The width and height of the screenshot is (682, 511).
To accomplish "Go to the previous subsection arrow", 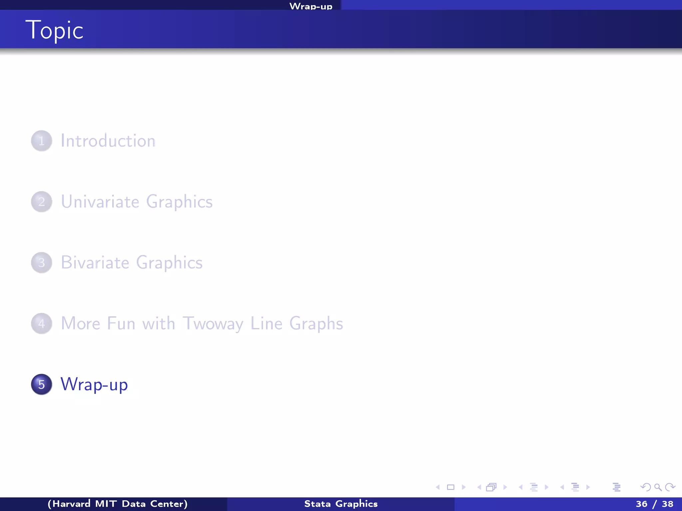I will (520, 487).
